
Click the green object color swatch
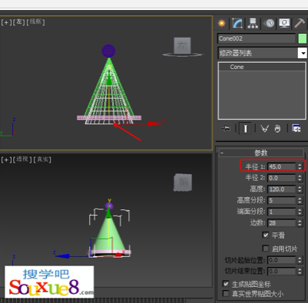tap(303, 38)
